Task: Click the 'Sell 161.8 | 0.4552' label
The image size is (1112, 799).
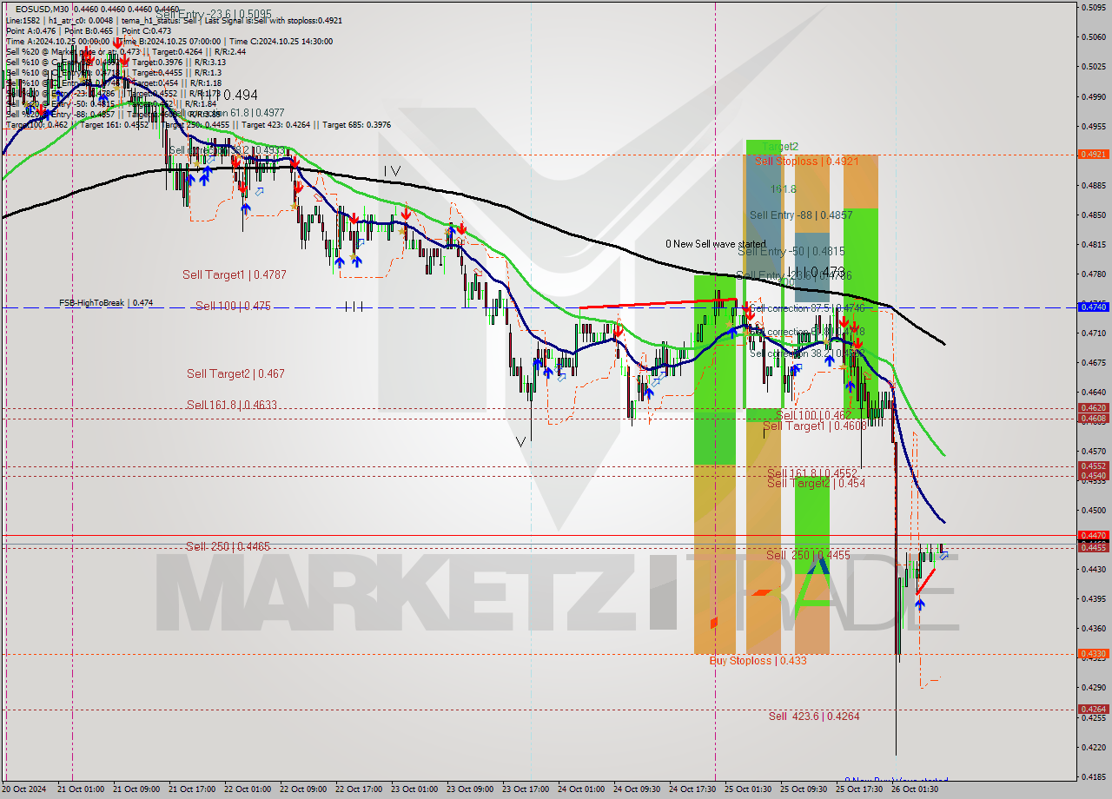Action: coord(812,473)
